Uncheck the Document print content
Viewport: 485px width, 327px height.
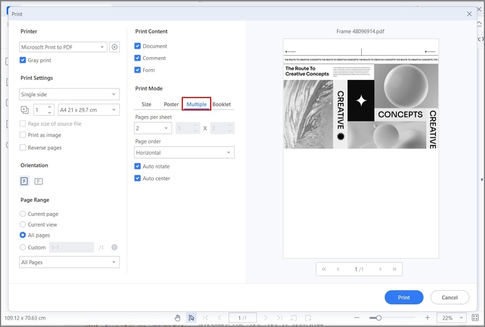(137, 46)
